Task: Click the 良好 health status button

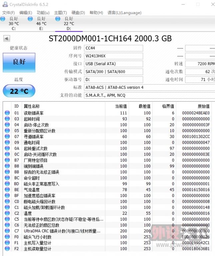Action: click(19, 62)
